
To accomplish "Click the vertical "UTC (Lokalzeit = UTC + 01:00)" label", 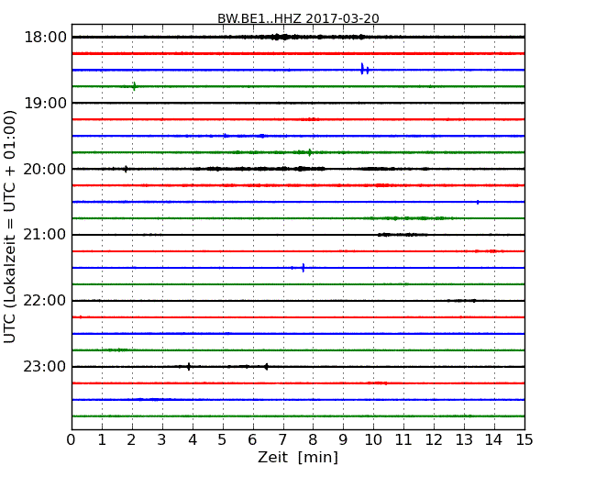I will 10,227.
